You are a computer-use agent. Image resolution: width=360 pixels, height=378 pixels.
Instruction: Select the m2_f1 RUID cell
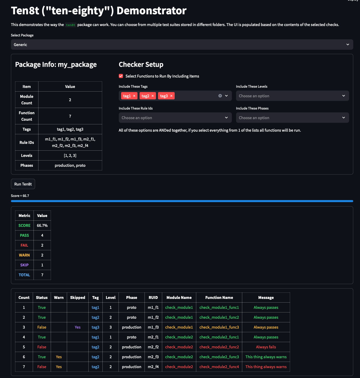153,337
